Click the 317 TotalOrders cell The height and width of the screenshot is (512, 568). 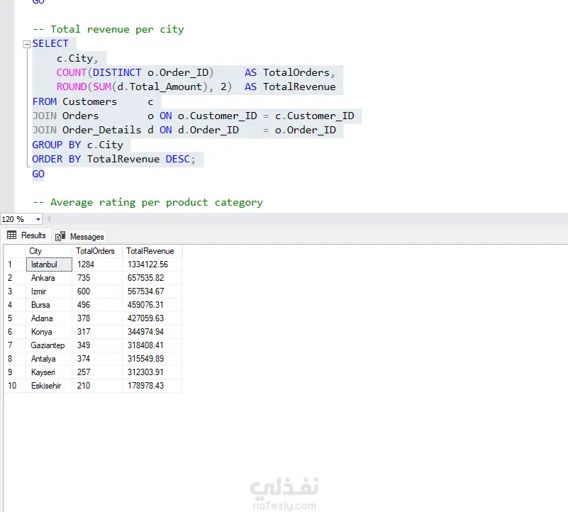pos(97,332)
